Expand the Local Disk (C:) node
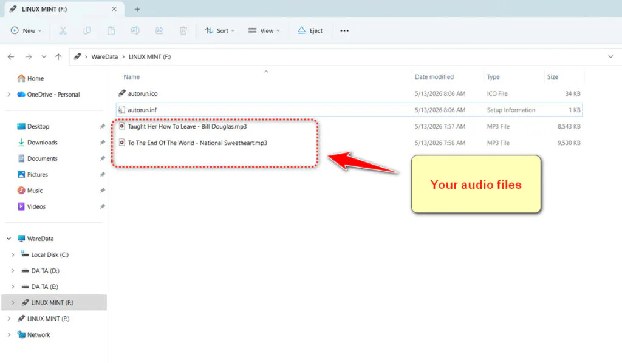Viewport: 622px width, 363px height. pyautogui.click(x=13, y=254)
